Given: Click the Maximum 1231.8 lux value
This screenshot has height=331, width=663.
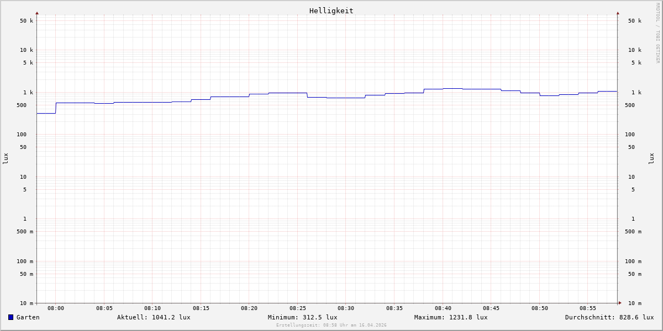Looking at the screenshot, I should (451, 317).
